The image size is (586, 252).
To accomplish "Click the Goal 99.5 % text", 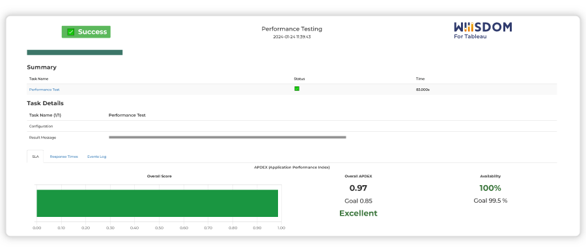I will click(x=490, y=201).
